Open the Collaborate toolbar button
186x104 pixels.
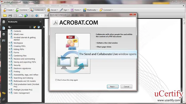click(x=38, y=10)
